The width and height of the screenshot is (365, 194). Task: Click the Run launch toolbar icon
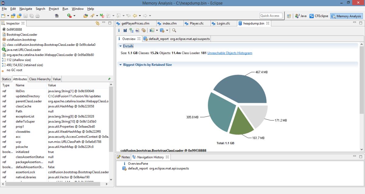pyautogui.click(x=69, y=15)
